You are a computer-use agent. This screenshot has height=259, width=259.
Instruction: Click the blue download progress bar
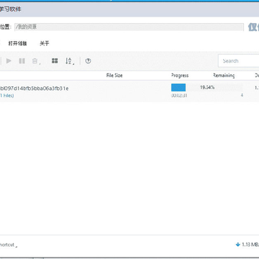pyautogui.click(x=178, y=88)
